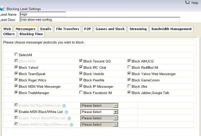This screenshot has width=201, height=136.
Task: Uncheck Block Roger Wilco checkbox
Action: (x=16, y=80)
